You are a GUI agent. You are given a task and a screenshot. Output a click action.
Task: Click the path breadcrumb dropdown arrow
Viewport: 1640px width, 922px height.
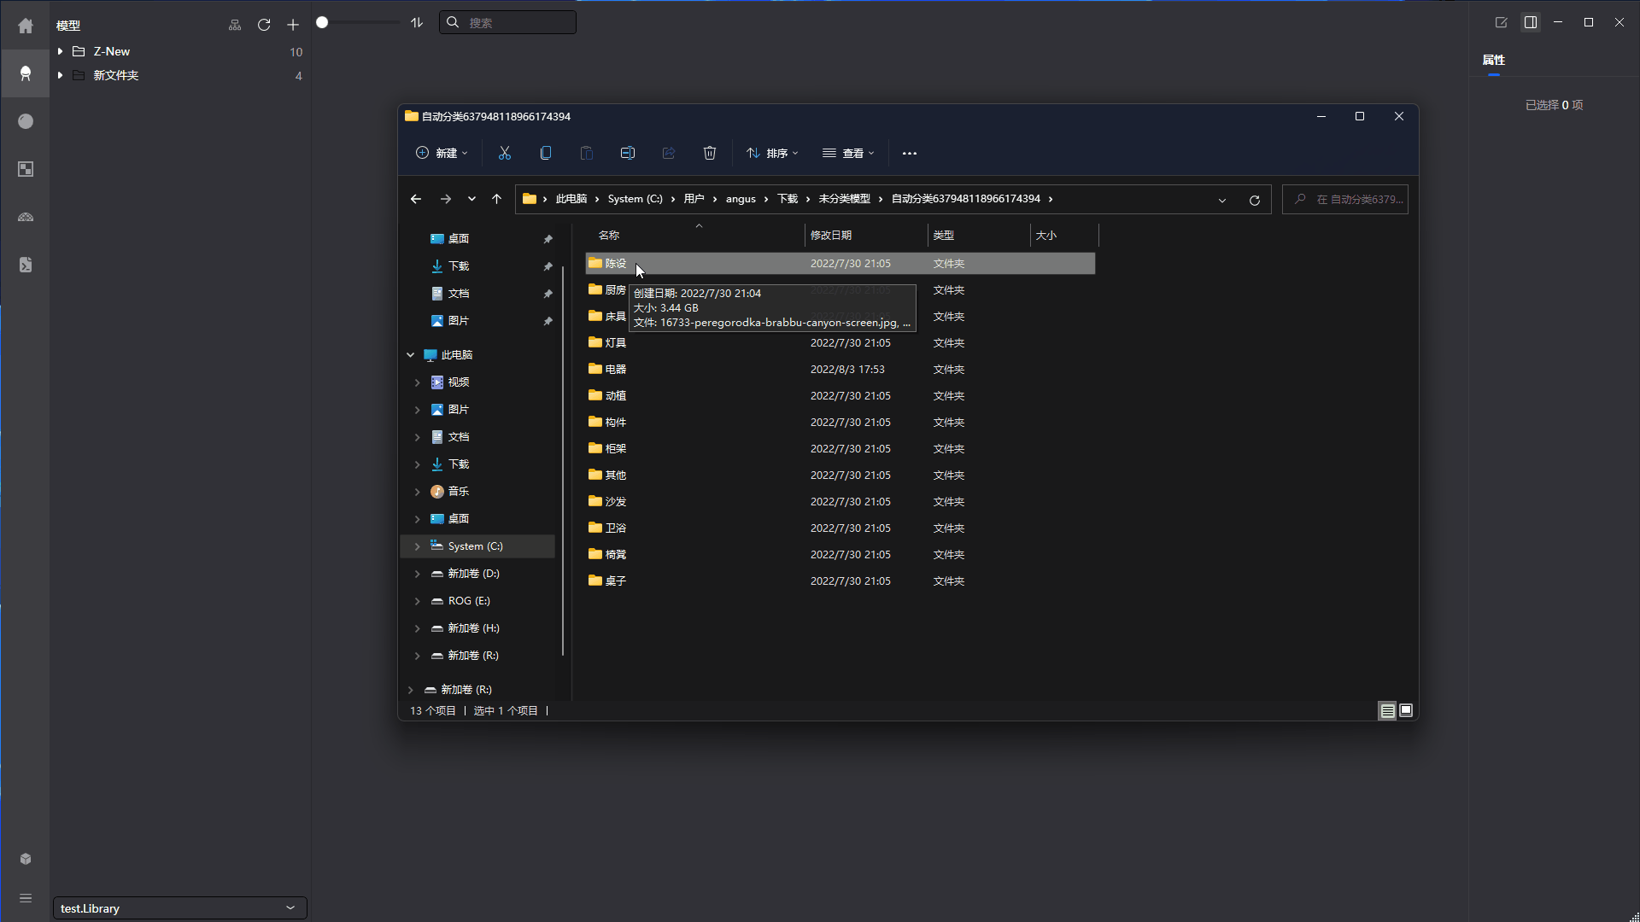click(1221, 199)
